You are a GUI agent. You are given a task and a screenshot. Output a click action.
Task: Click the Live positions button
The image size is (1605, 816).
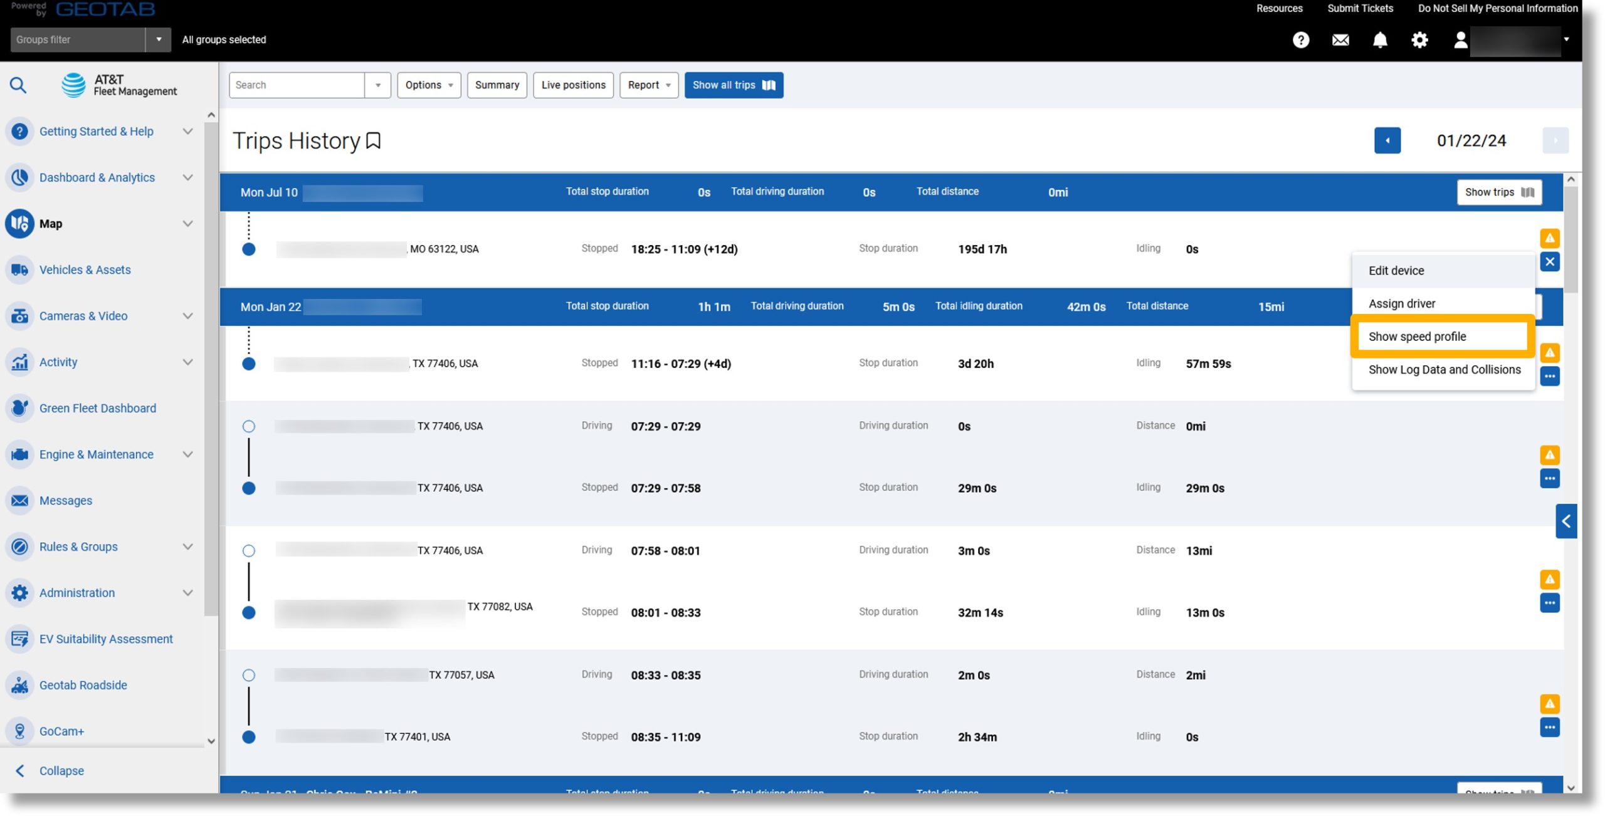[x=573, y=85]
